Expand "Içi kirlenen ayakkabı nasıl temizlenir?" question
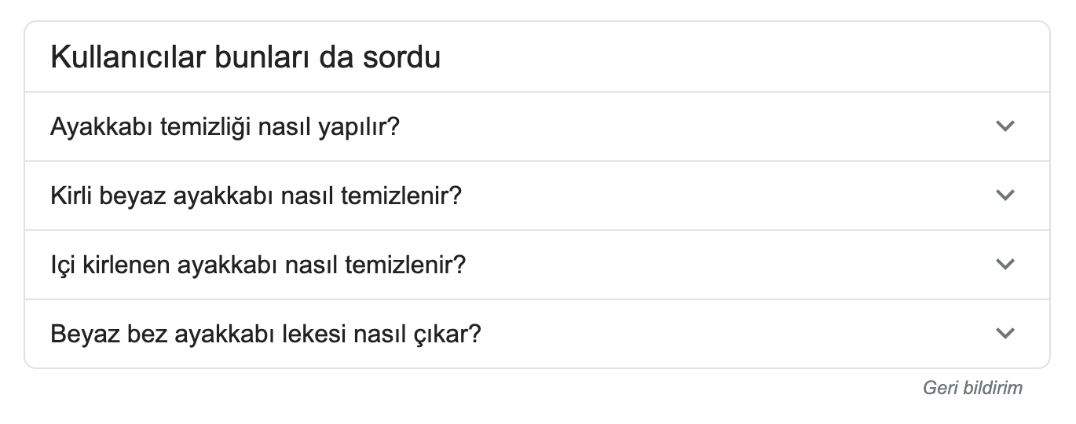Viewport: 1076px width, 424px height. tap(537, 265)
